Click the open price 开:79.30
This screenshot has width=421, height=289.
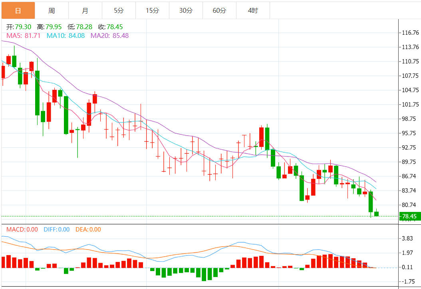pos(19,27)
